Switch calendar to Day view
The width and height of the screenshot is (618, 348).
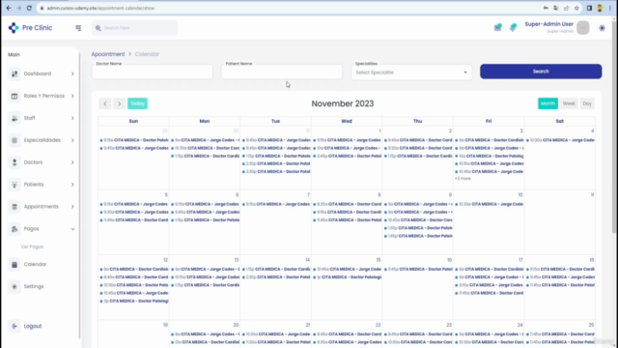point(587,103)
